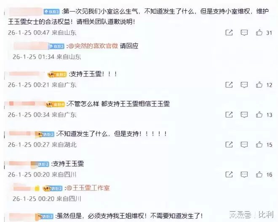Click the blurred username on the Hubei comment
The width and height of the screenshot is (278, 222).
pos(21,134)
